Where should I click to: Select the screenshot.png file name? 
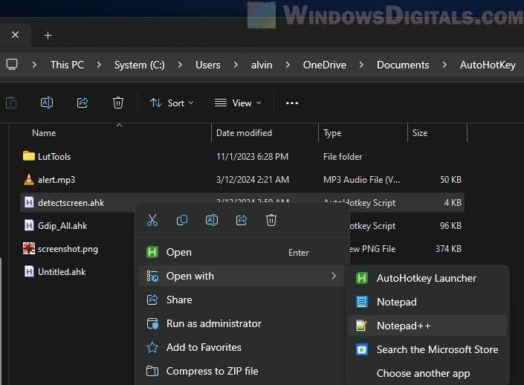(68, 249)
